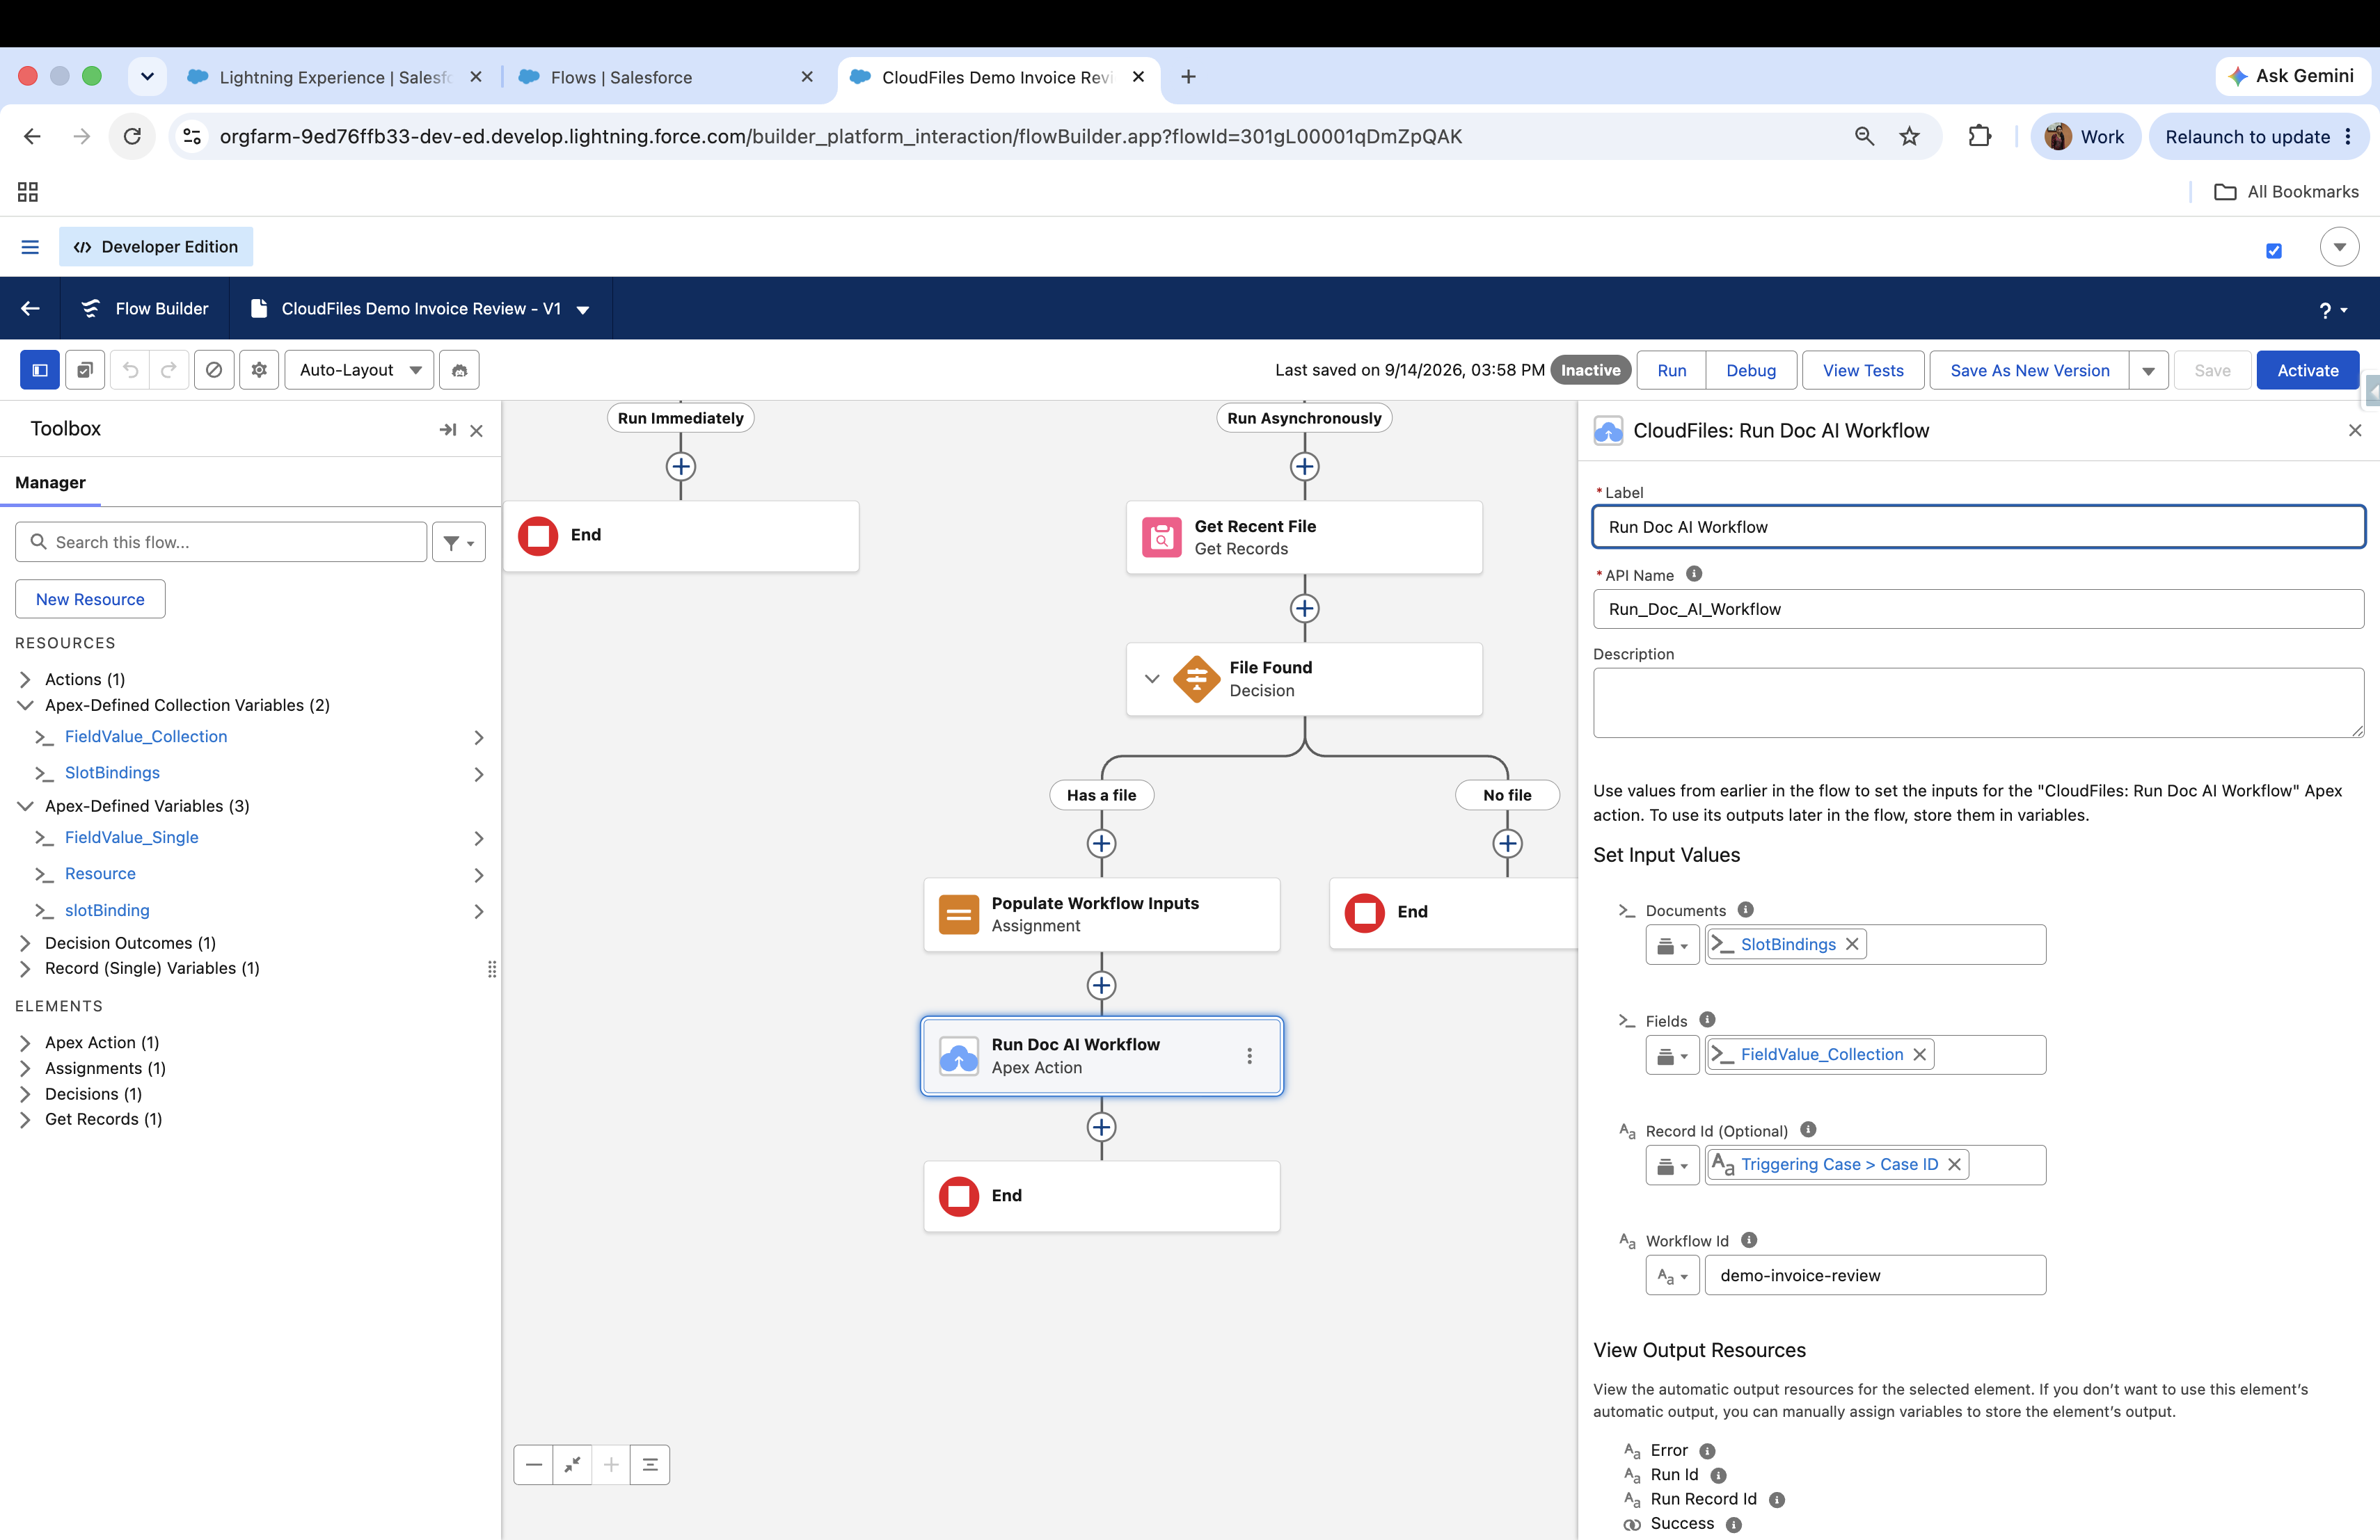
Task: Edit the Workflow Id value field
Action: click(1875, 1275)
